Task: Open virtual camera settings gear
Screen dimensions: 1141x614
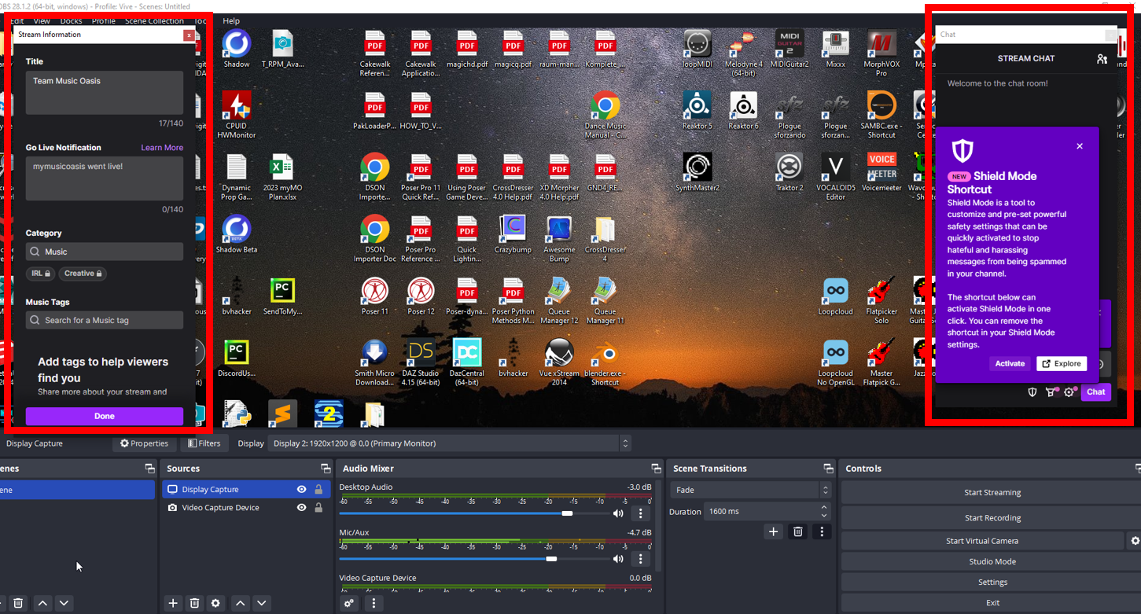Action: pos(1134,541)
